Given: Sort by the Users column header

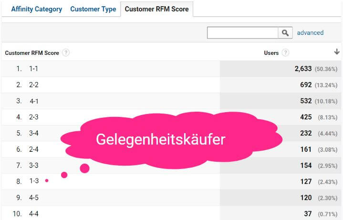Looking at the screenshot, I should click(271, 53).
